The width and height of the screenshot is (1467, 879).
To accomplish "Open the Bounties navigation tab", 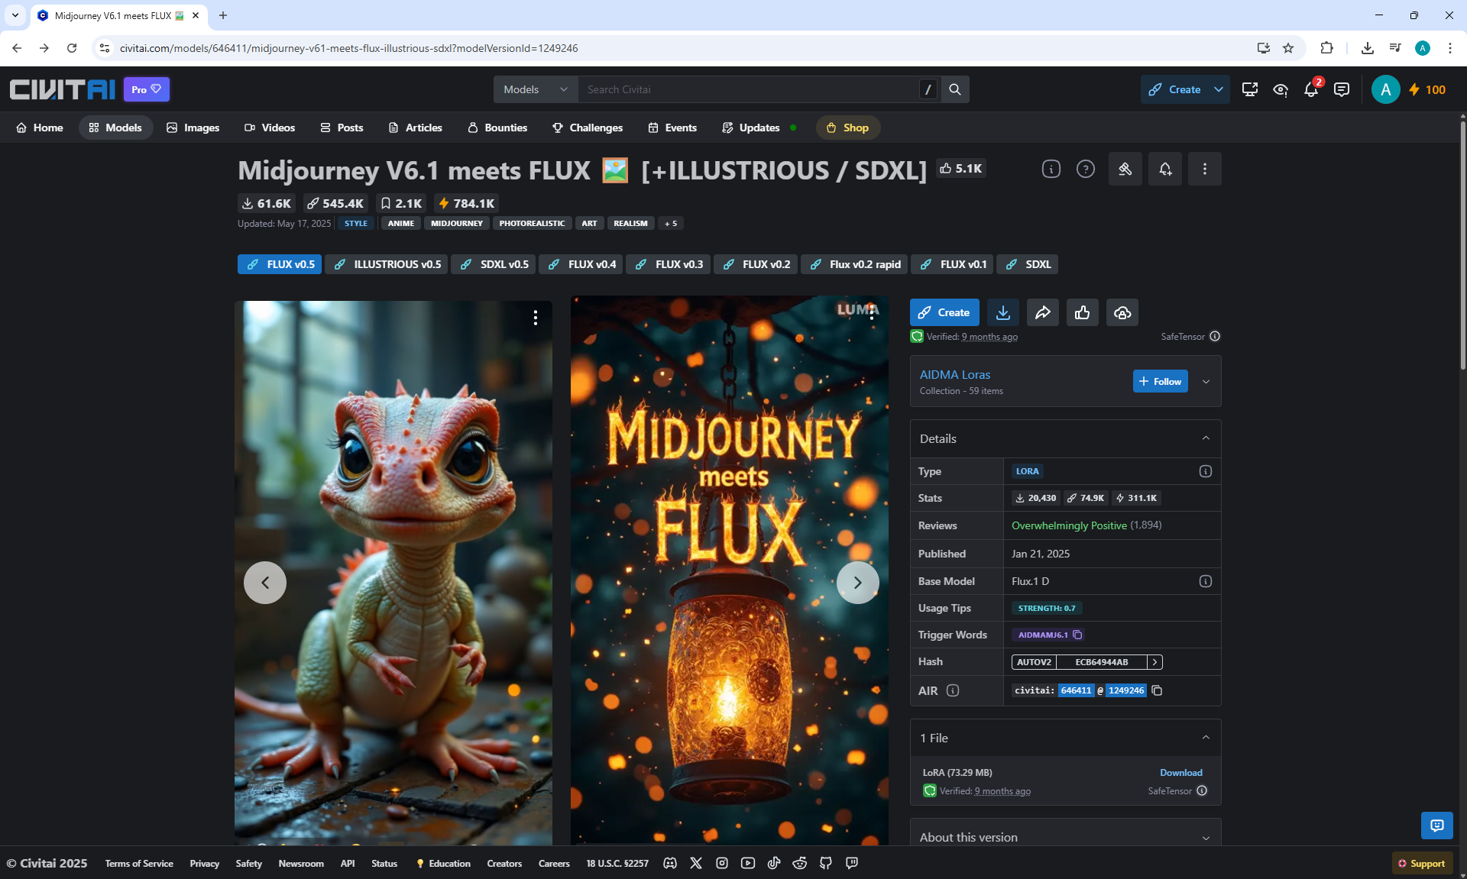I will 497,128.
